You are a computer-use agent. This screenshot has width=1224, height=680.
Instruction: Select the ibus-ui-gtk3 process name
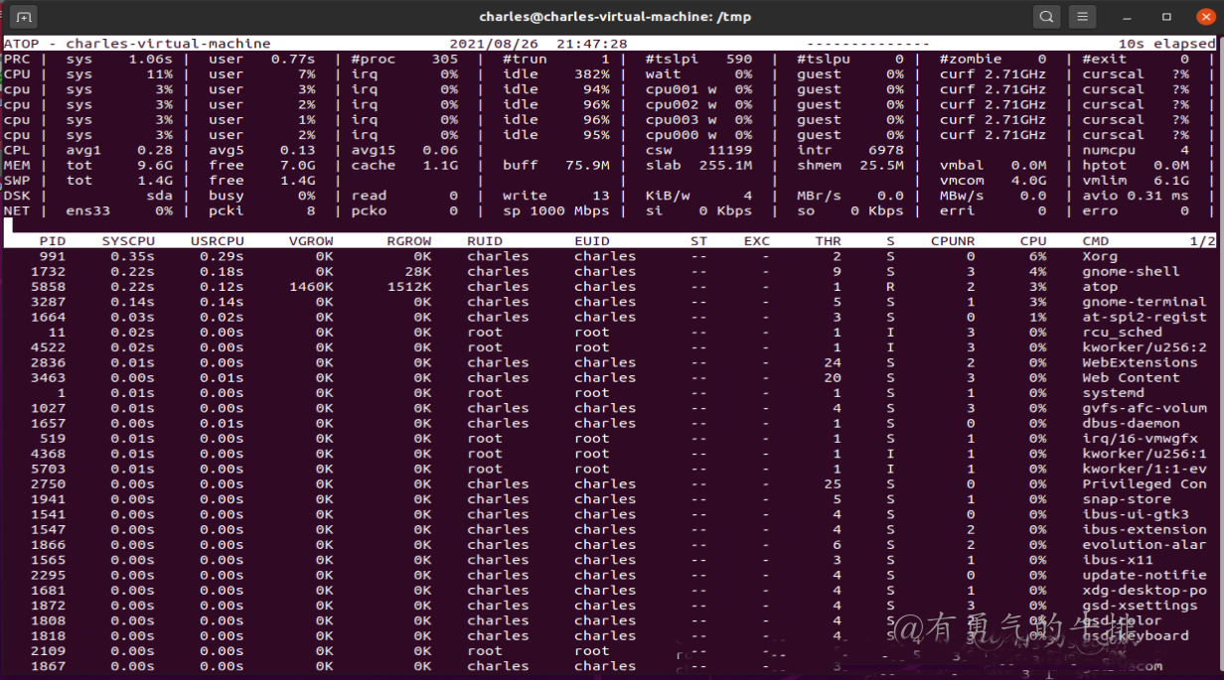point(1136,514)
